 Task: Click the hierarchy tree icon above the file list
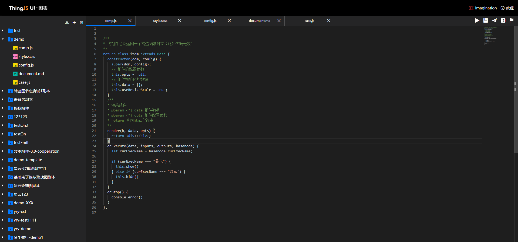click(67, 23)
